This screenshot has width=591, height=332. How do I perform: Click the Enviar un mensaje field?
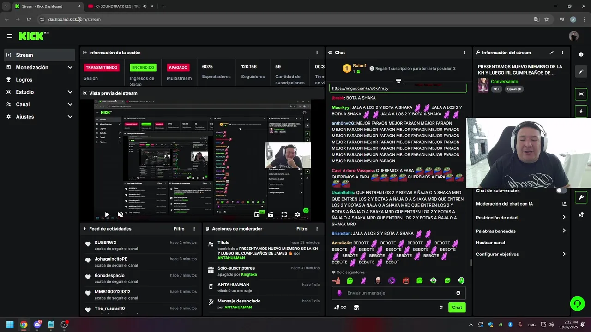398,293
